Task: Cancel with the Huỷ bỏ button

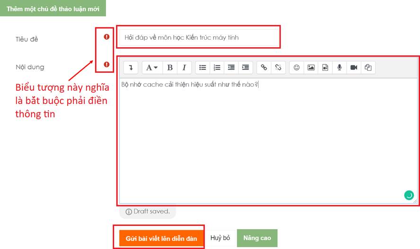Action: pos(220,238)
